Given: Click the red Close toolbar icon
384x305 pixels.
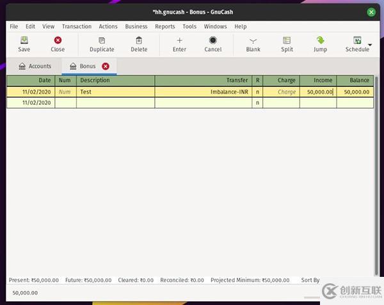Looking at the screenshot, I should [58, 40].
